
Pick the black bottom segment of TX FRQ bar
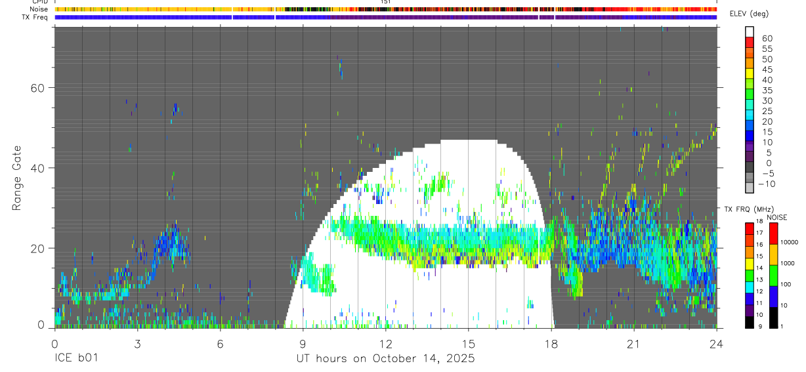click(749, 321)
